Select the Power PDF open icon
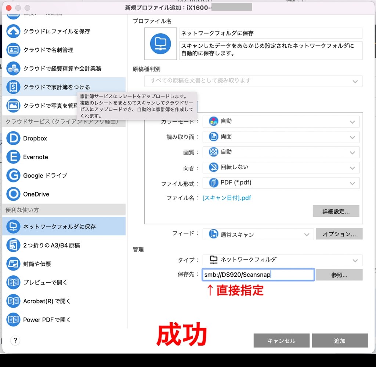 (x=13, y=320)
